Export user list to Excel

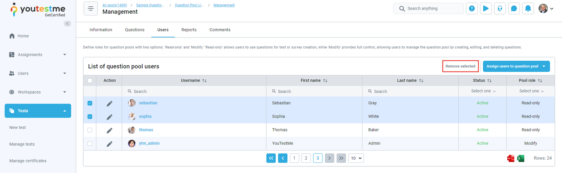coord(521,159)
